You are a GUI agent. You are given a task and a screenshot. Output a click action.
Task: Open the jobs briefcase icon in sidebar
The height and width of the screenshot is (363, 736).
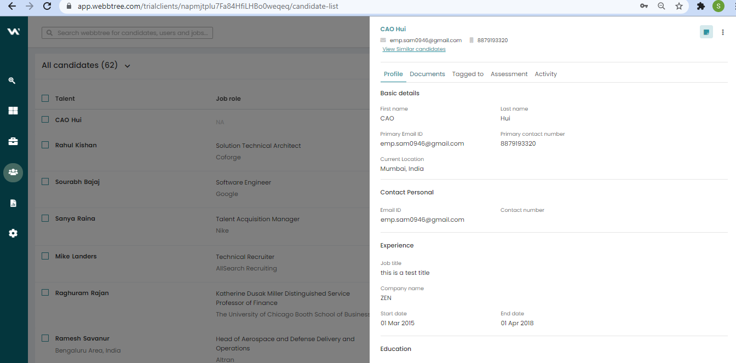tap(13, 141)
